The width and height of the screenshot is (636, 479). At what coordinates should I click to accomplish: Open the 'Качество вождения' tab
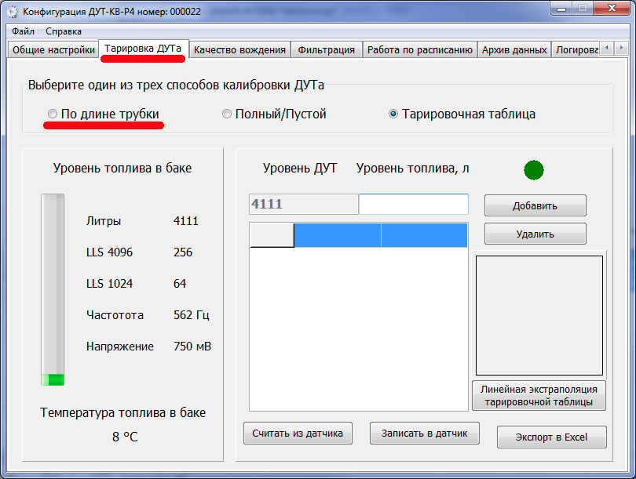pyautogui.click(x=239, y=50)
